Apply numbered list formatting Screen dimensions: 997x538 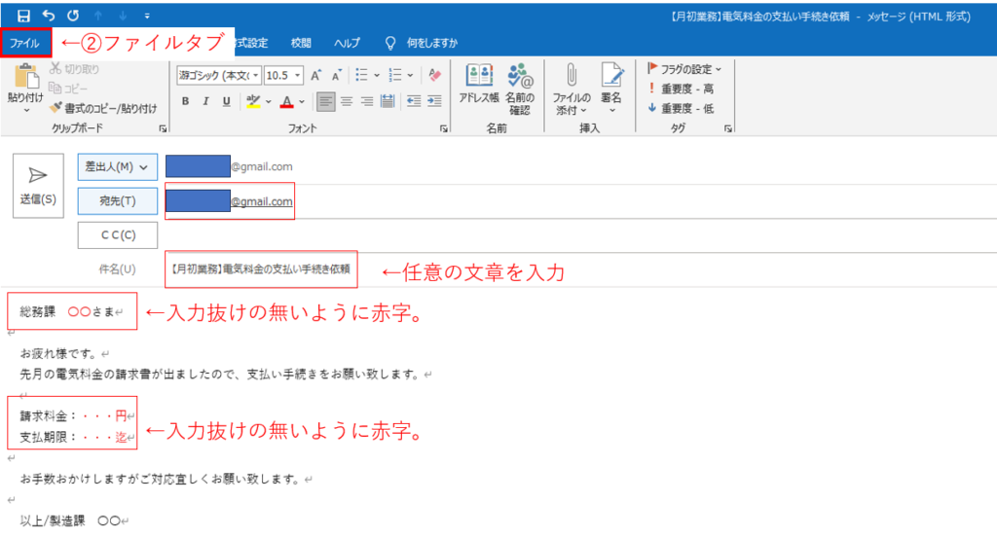pyautogui.click(x=395, y=76)
